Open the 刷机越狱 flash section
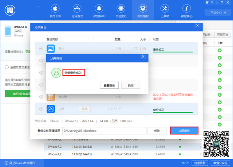 pyautogui.click(x=143, y=11)
